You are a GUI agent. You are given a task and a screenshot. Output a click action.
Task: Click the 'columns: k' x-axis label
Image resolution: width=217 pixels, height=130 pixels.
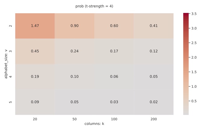pos(94,124)
